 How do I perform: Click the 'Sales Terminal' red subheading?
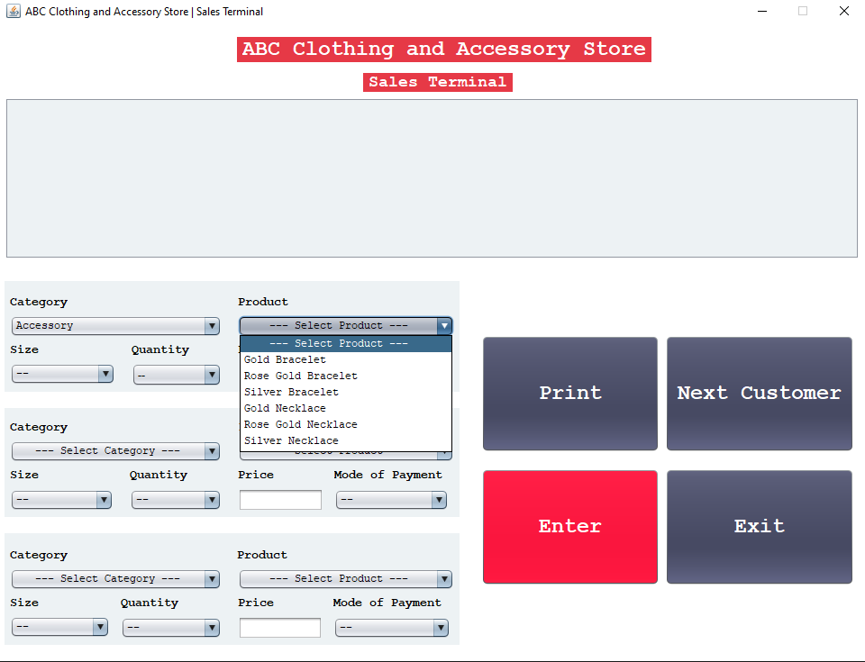pyautogui.click(x=438, y=82)
